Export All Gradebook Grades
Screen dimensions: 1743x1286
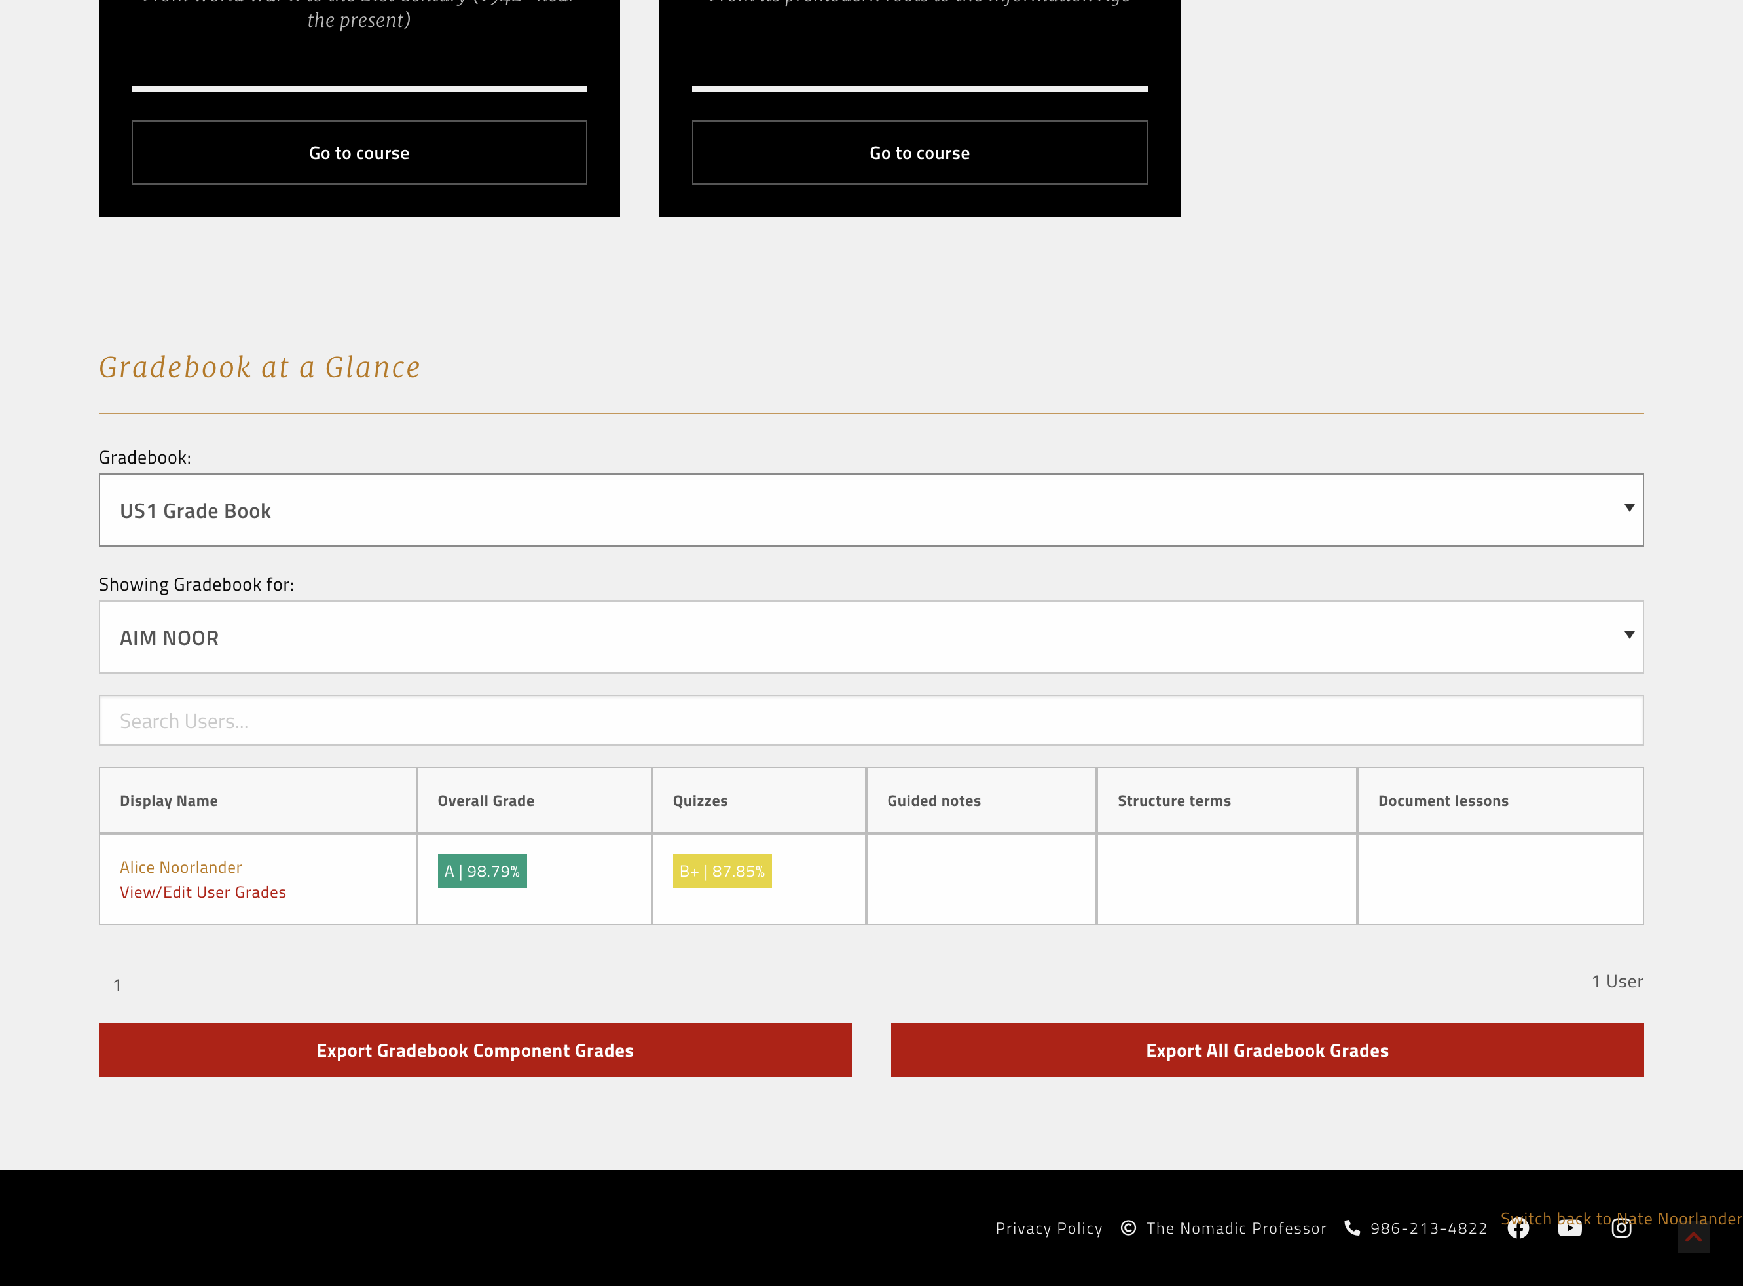[1268, 1050]
